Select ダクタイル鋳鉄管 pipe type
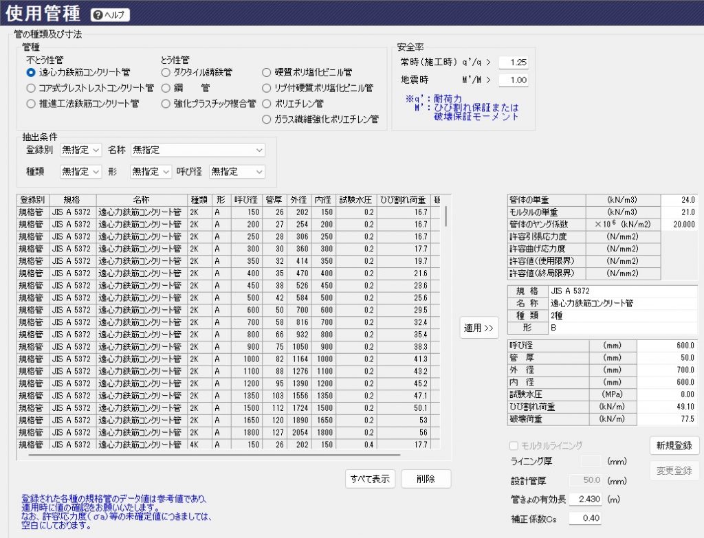The width and height of the screenshot is (704, 538). pyautogui.click(x=166, y=72)
